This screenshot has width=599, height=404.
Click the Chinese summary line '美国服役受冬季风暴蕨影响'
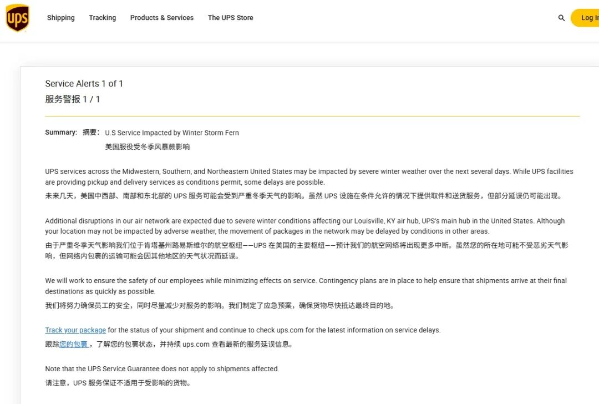tap(147, 147)
